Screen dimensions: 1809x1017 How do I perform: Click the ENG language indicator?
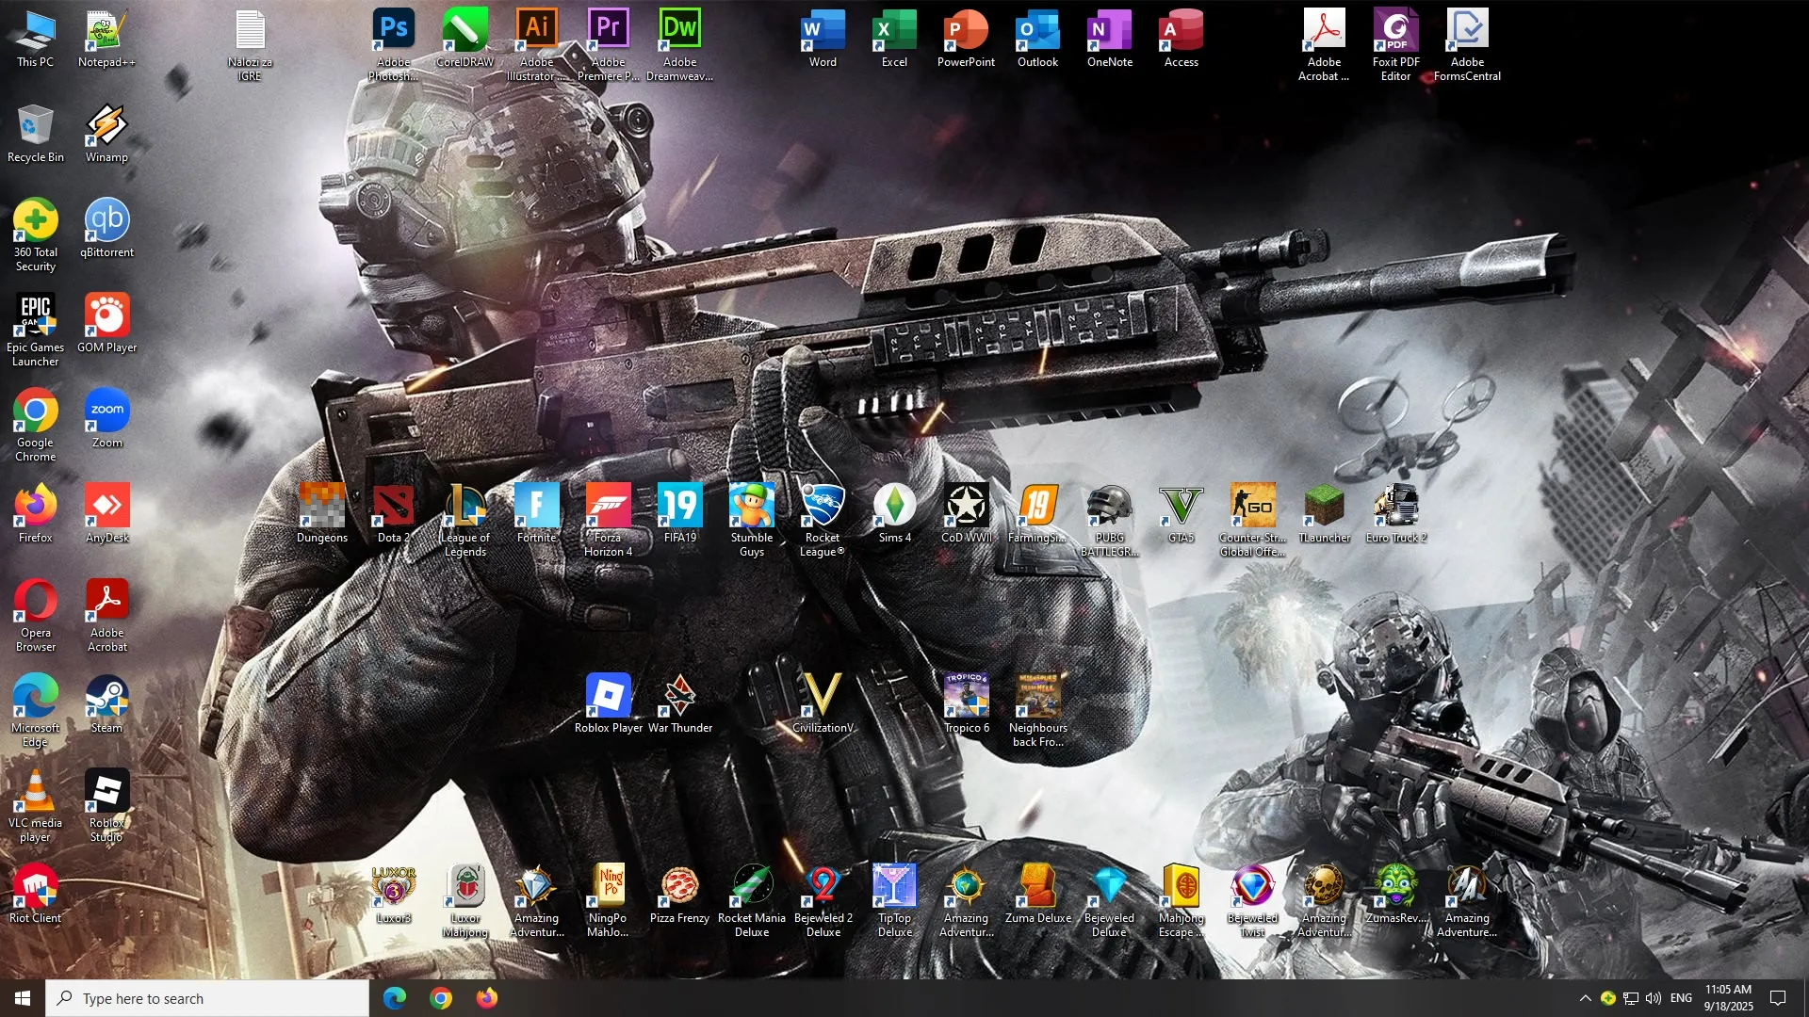(1682, 998)
